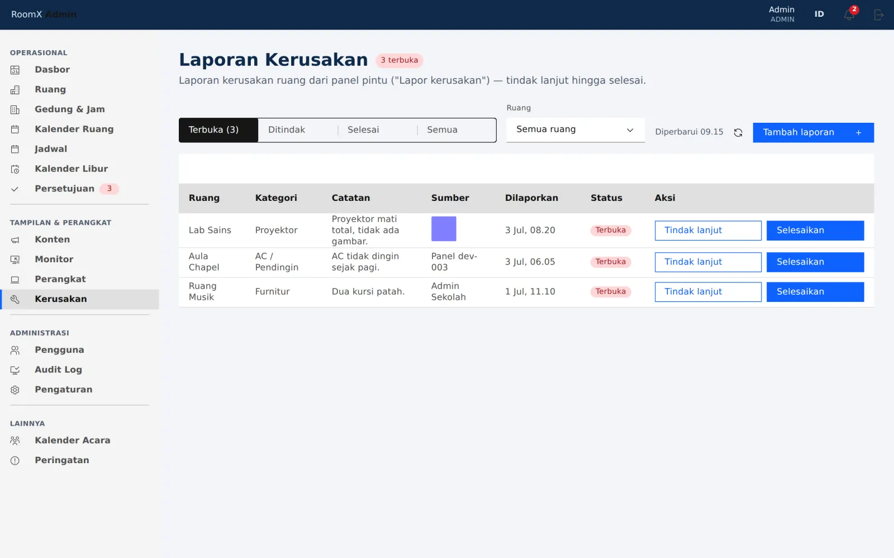The width and height of the screenshot is (894, 558).
Task: Click the Gedung & Jam icon
Action: (x=15, y=109)
